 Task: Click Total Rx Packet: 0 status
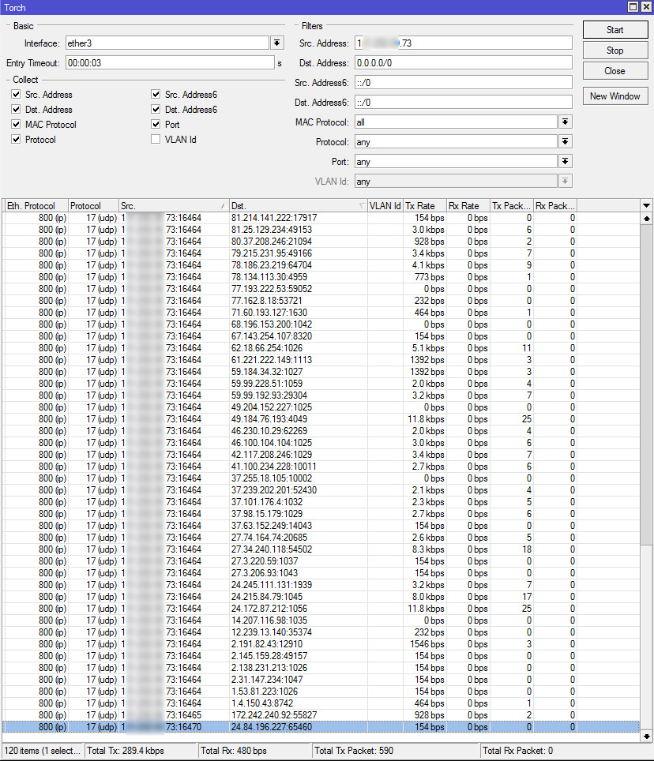coord(566,750)
